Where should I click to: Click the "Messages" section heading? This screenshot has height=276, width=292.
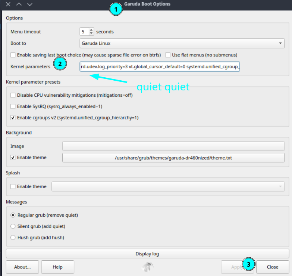pos(16,202)
